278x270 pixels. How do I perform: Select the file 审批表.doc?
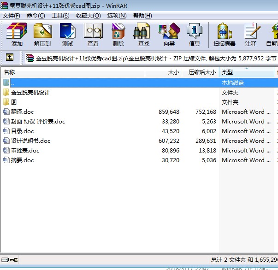tap(25, 151)
